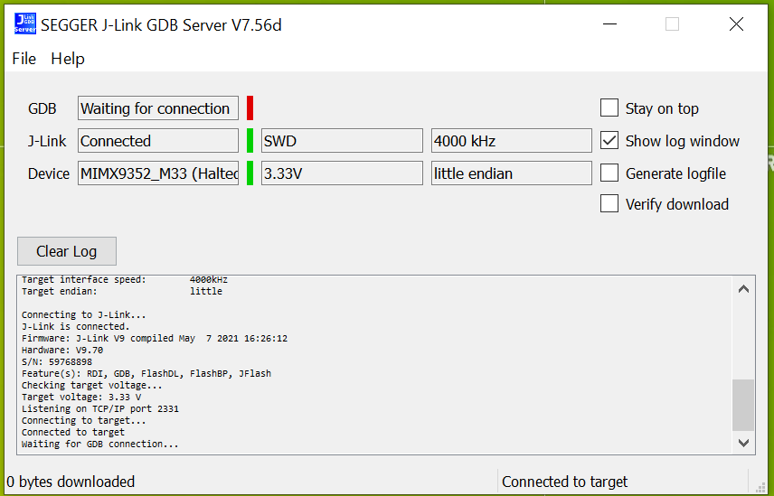Screen dimensions: 774x496
Task: Click the log scrollbar up arrow
Action: [743, 290]
